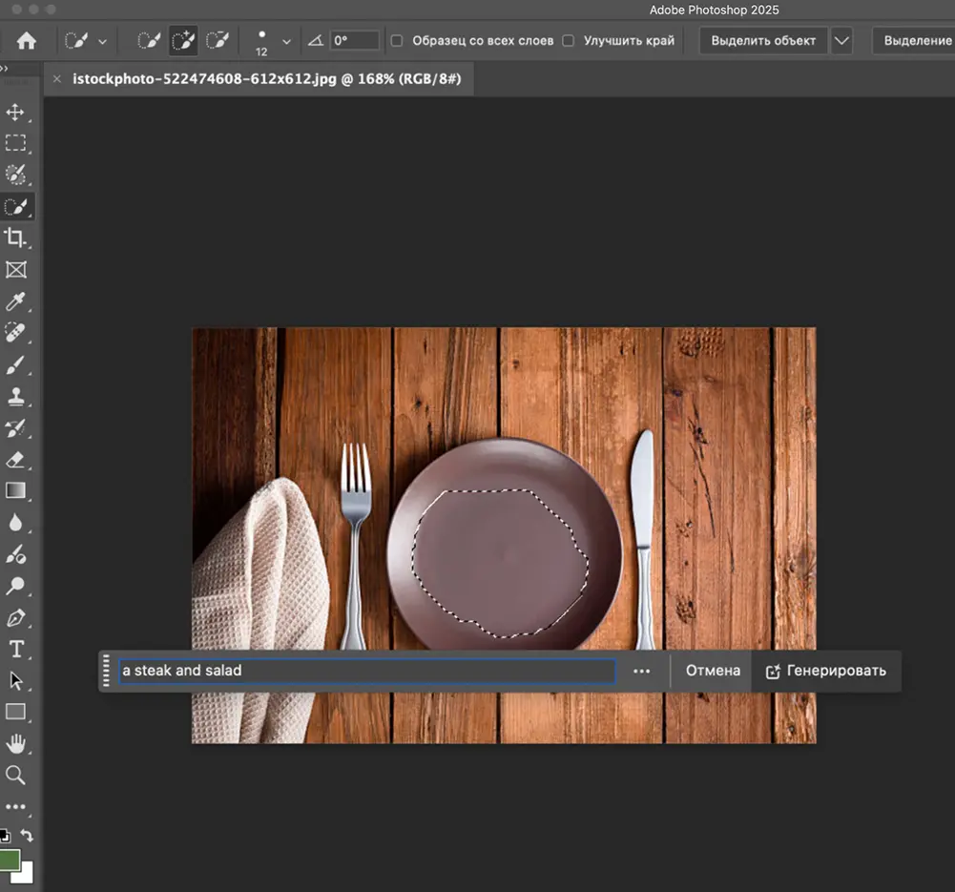Select the Clone Stamp tool
This screenshot has height=892, width=955.
[x=15, y=397]
